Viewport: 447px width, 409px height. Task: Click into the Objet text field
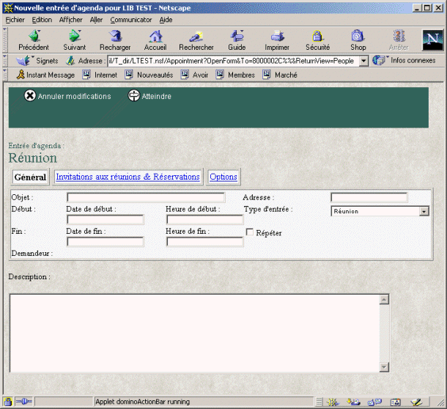[x=146, y=197]
